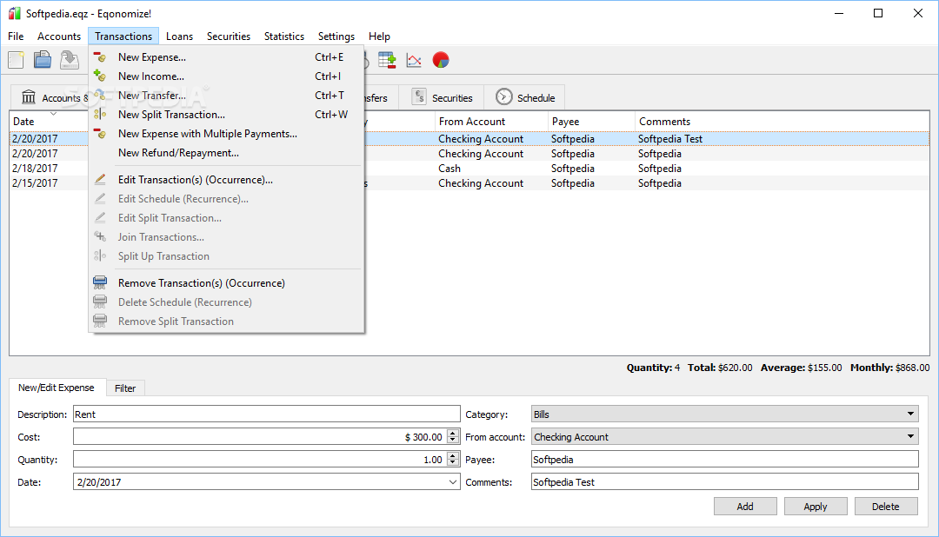Choose New Expense... from the menu
This screenshot has width=939, height=537.
coord(226,57)
